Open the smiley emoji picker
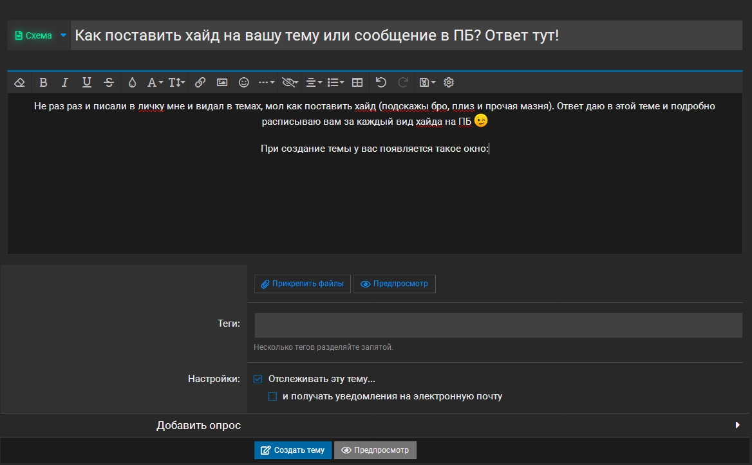 pyautogui.click(x=244, y=82)
